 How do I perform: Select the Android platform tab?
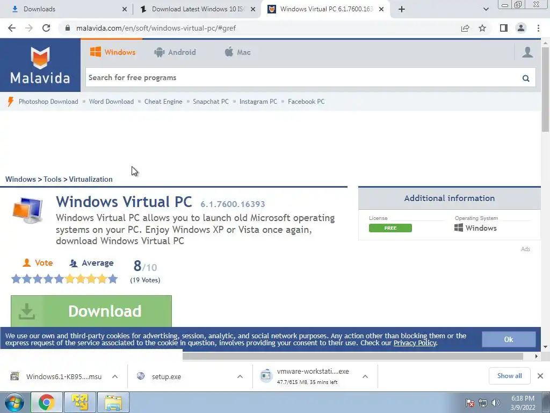175,52
